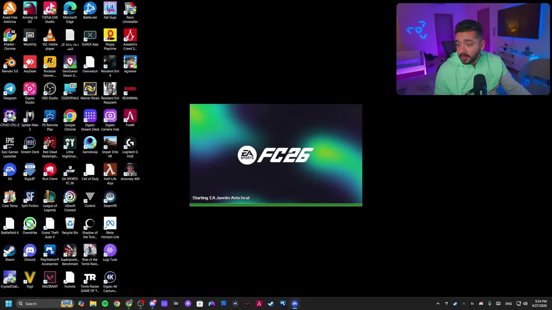Open the Meta Horizon Link shortcut
552x310 pixels.
110,228
